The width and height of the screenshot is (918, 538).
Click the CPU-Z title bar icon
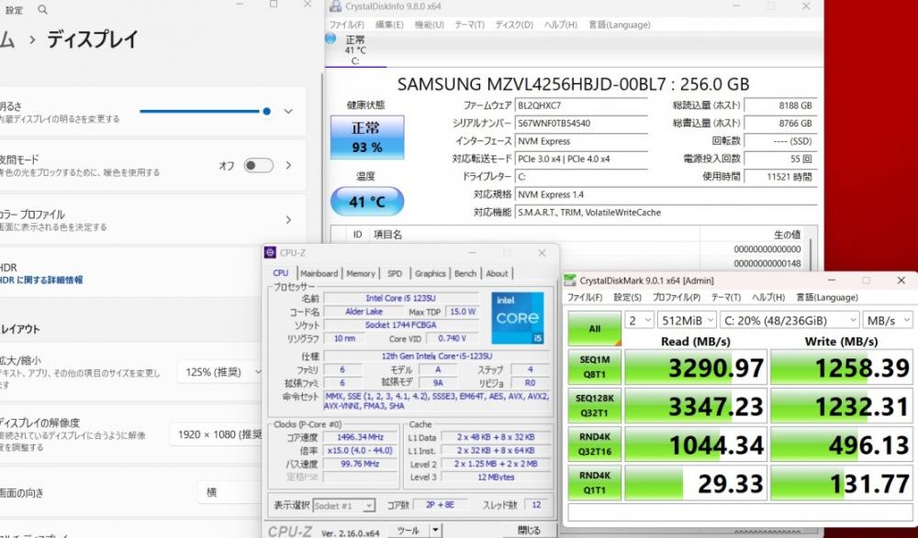coord(270,253)
